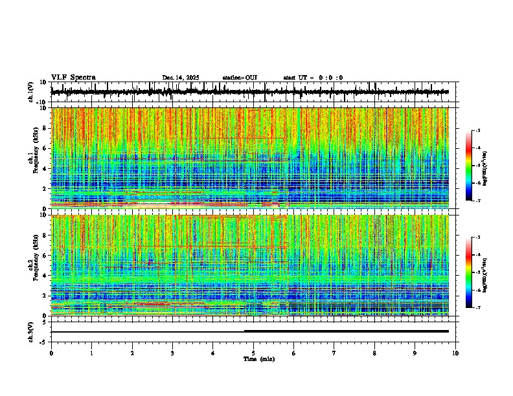Click the "-7" label on ch.2 color scale

477,307
